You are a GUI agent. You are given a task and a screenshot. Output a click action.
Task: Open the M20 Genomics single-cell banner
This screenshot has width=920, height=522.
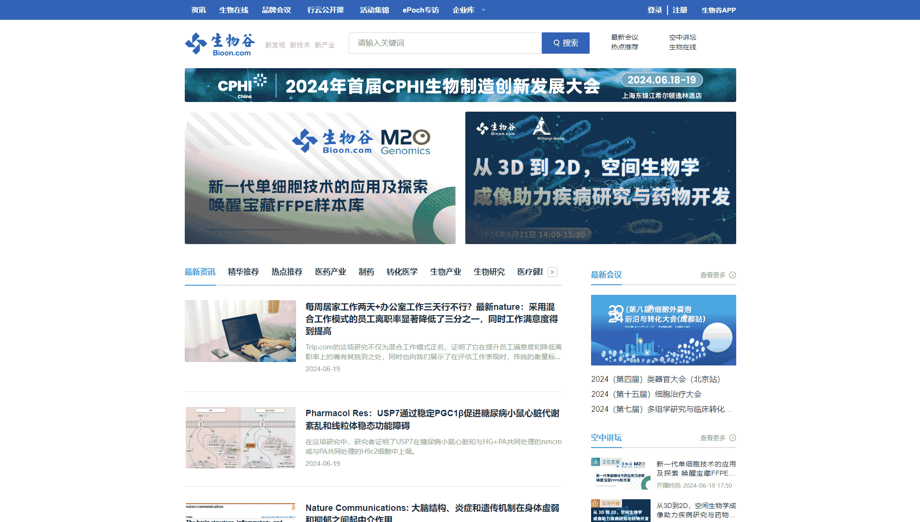point(320,178)
